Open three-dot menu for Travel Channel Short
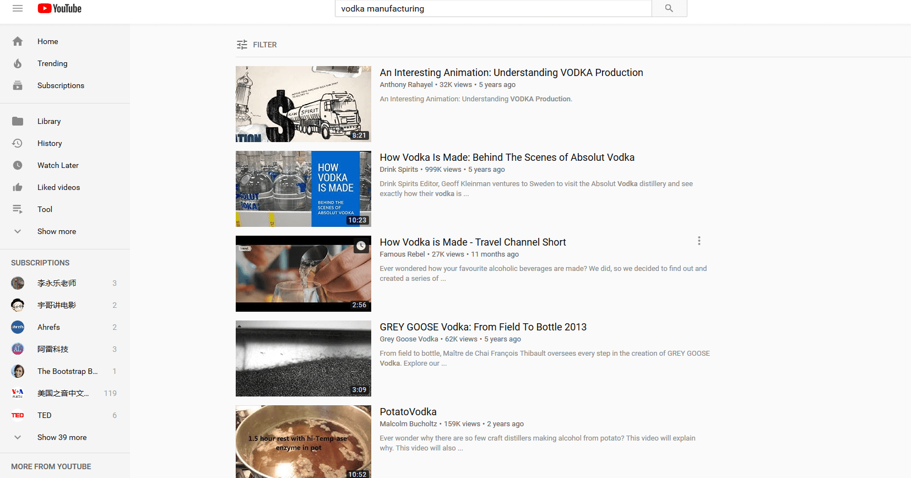The width and height of the screenshot is (911, 478). (699, 241)
